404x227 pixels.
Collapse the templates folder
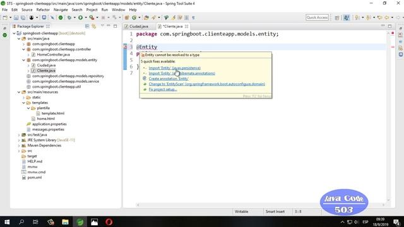click(x=23, y=103)
